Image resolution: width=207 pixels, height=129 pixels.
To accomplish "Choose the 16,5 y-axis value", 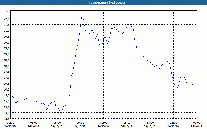I will point(7,83).
